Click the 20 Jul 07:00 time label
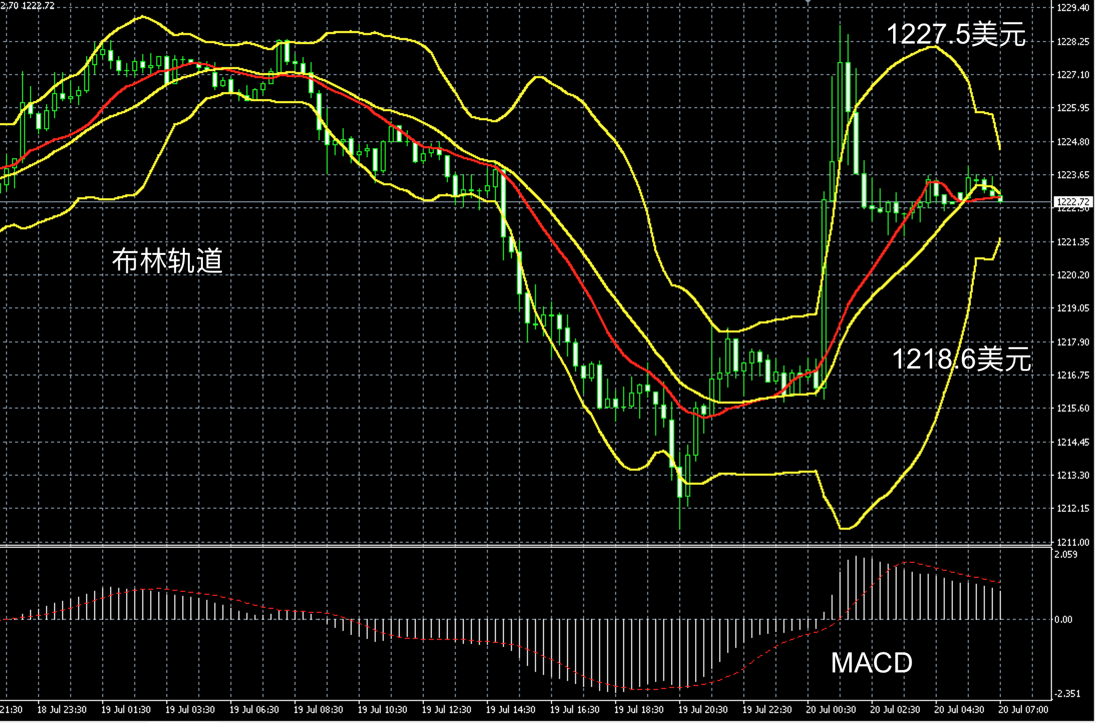This screenshot has width=1096, height=723. coord(1023,709)
